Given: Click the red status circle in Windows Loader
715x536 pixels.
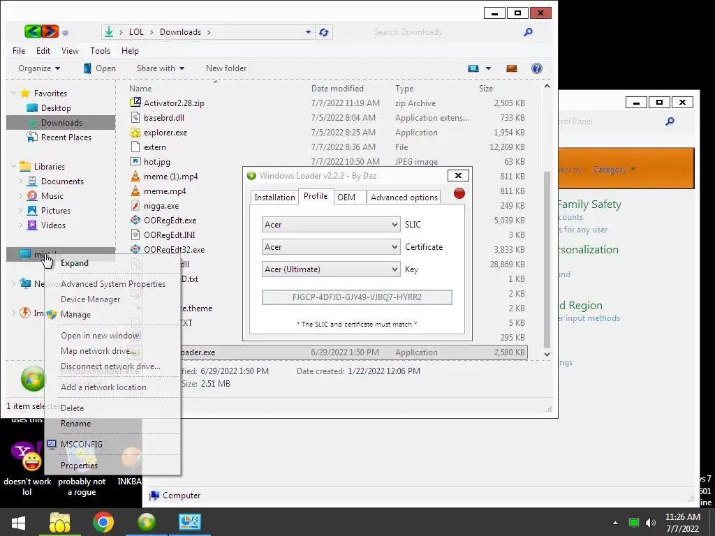Looking at the screenshot, I should tap(459, 193).
